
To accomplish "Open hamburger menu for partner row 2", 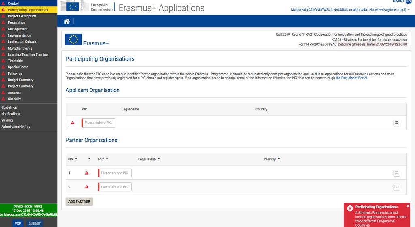I will coord(396,187).
